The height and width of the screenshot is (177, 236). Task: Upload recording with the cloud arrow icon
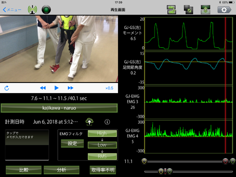pyautogui.click(x=90, y=122)
